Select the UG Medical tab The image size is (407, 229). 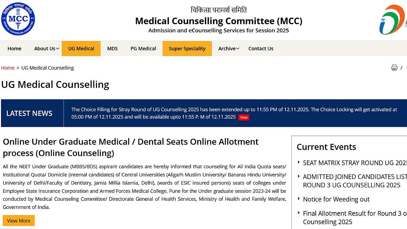coord(81,49)
